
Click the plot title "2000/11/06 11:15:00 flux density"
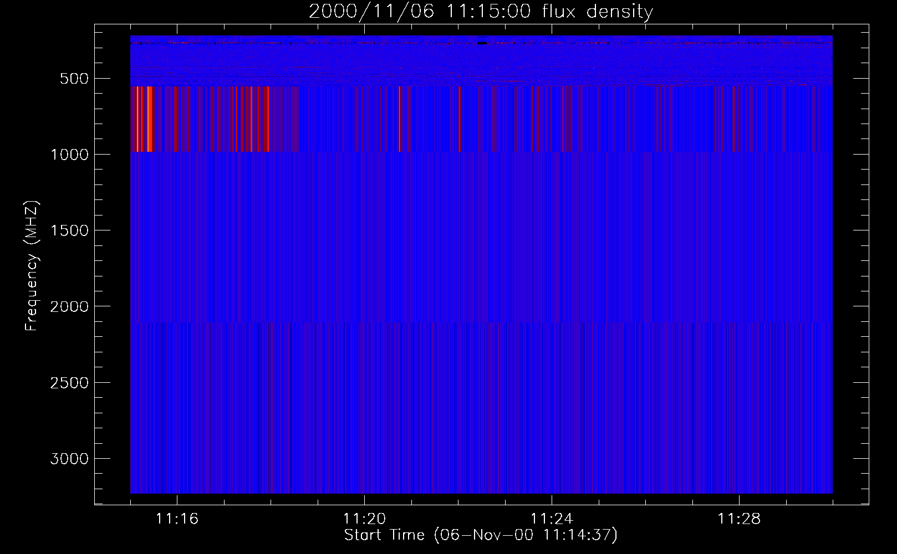click(481, 12)
